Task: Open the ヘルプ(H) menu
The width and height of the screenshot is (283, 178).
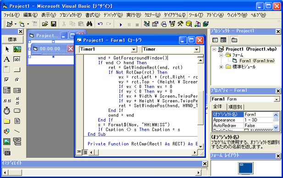Action: (258, 15)
